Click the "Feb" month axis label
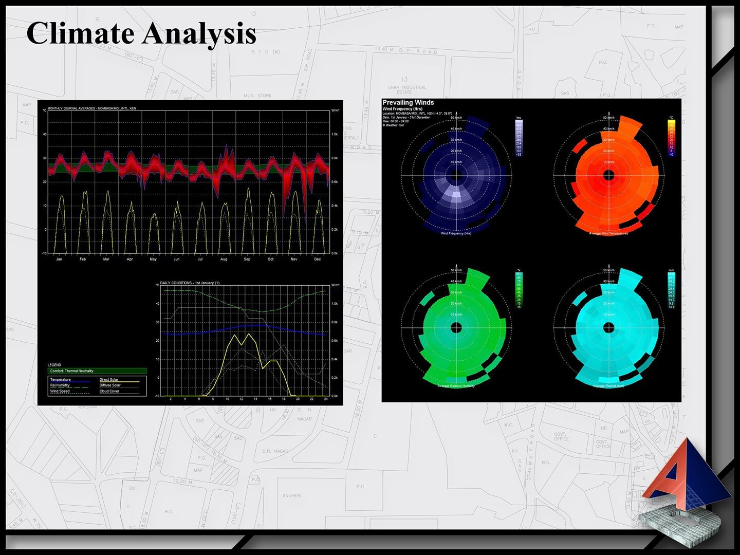This screenshot has height=555, width=740. tap(83, 260)
